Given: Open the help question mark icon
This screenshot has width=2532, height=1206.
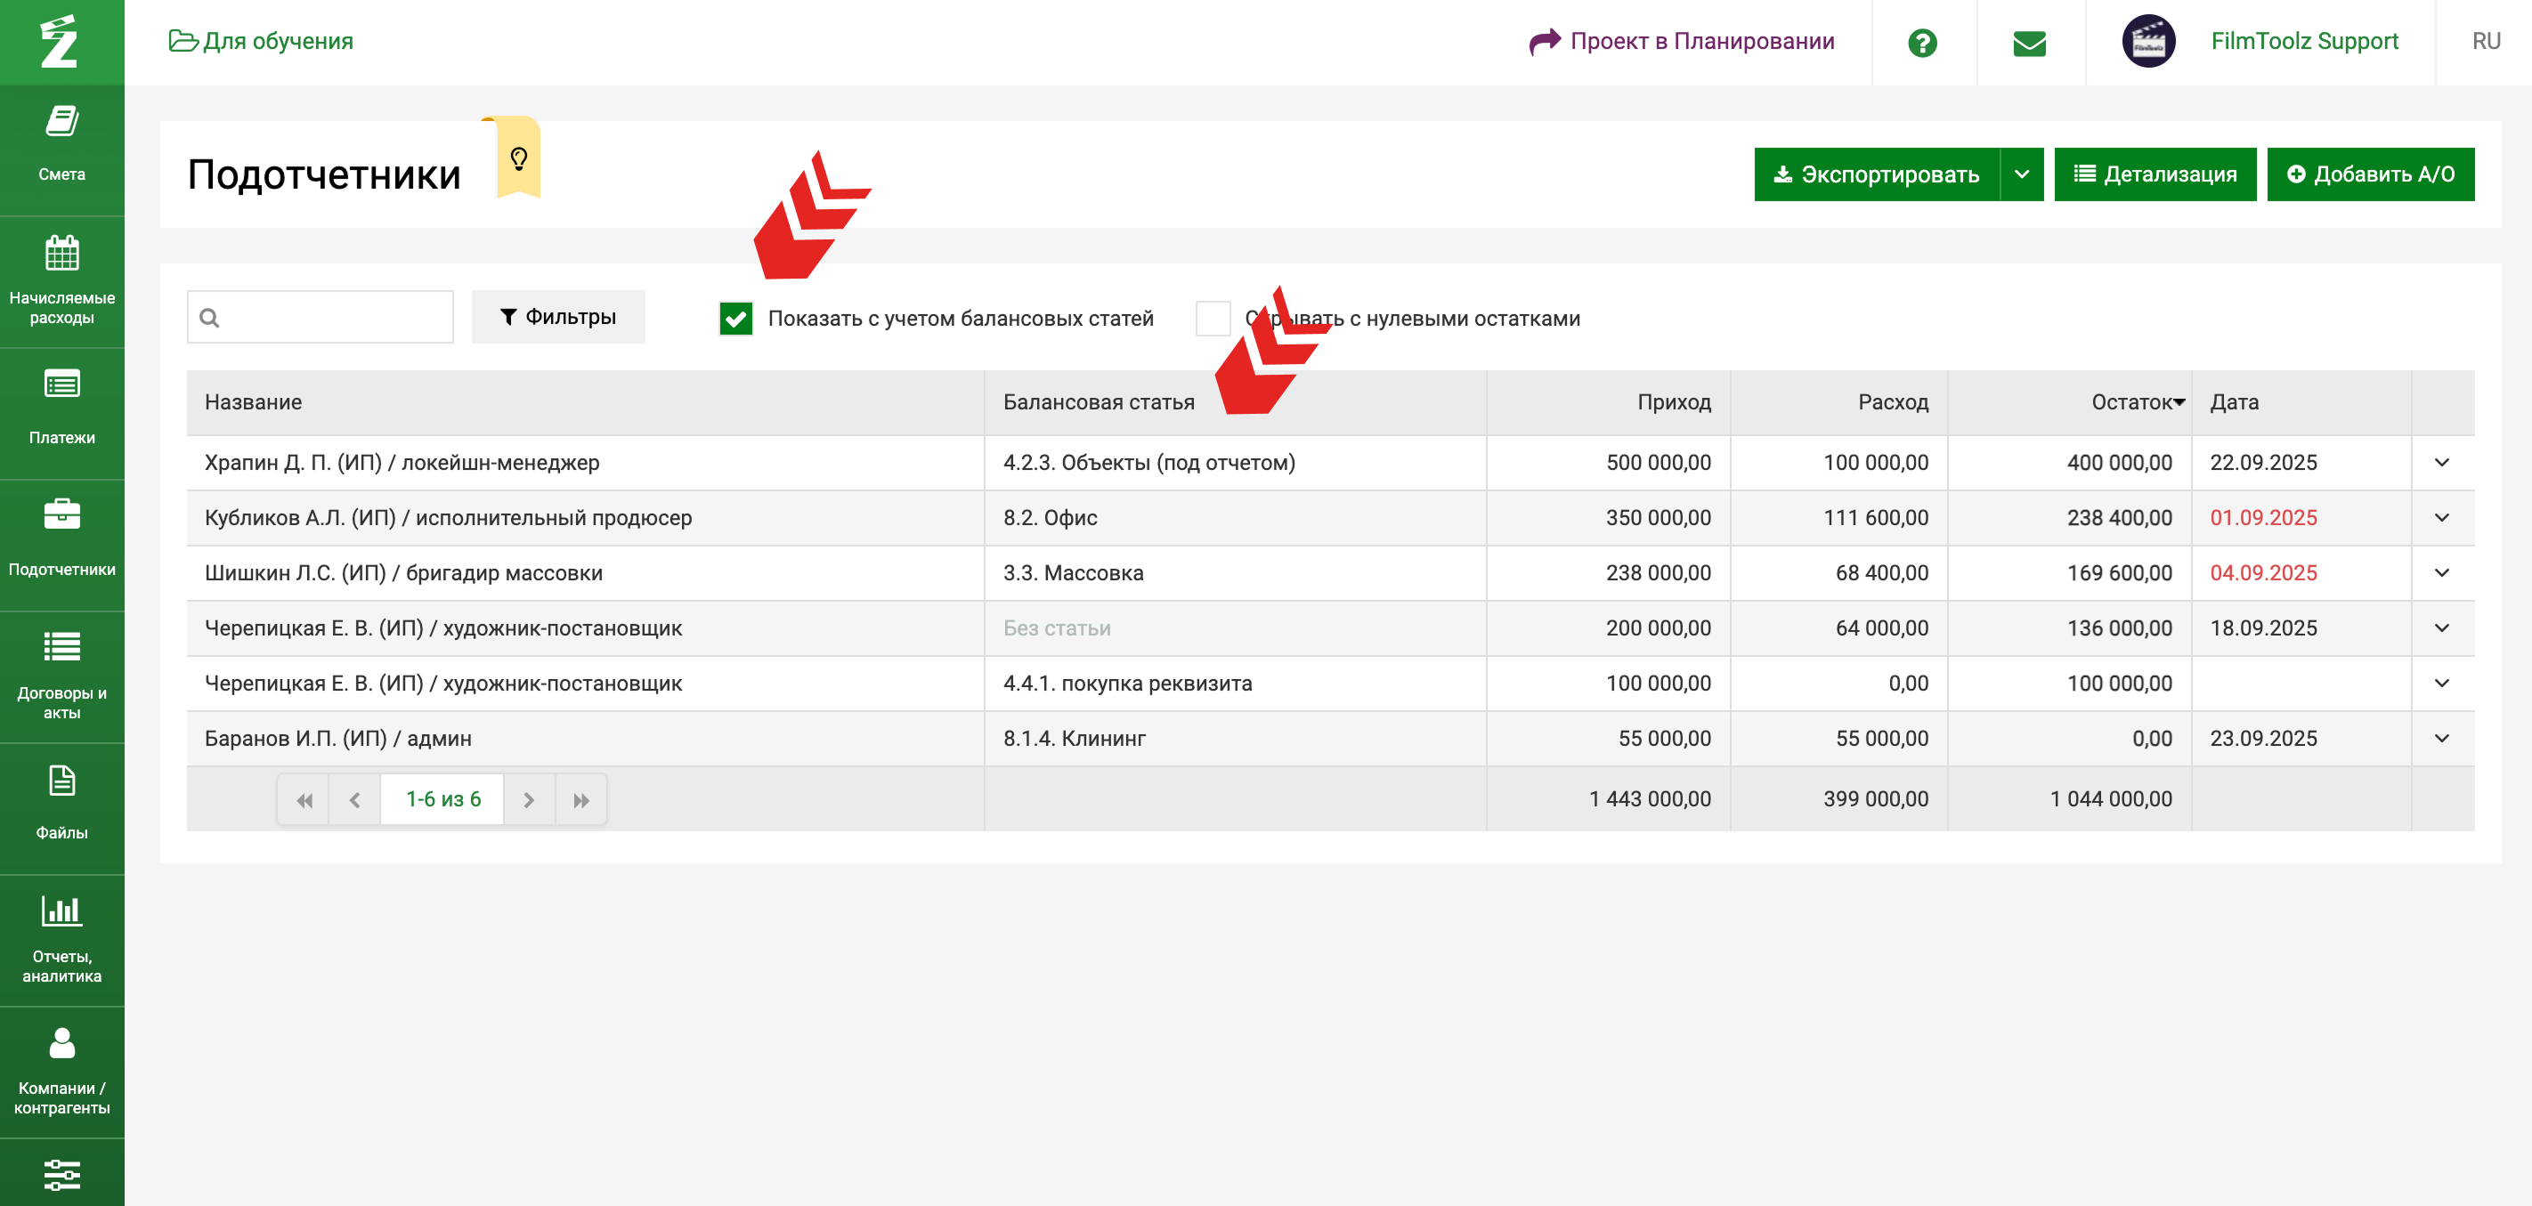Looking at the screenshot, I should (1921, 42).
